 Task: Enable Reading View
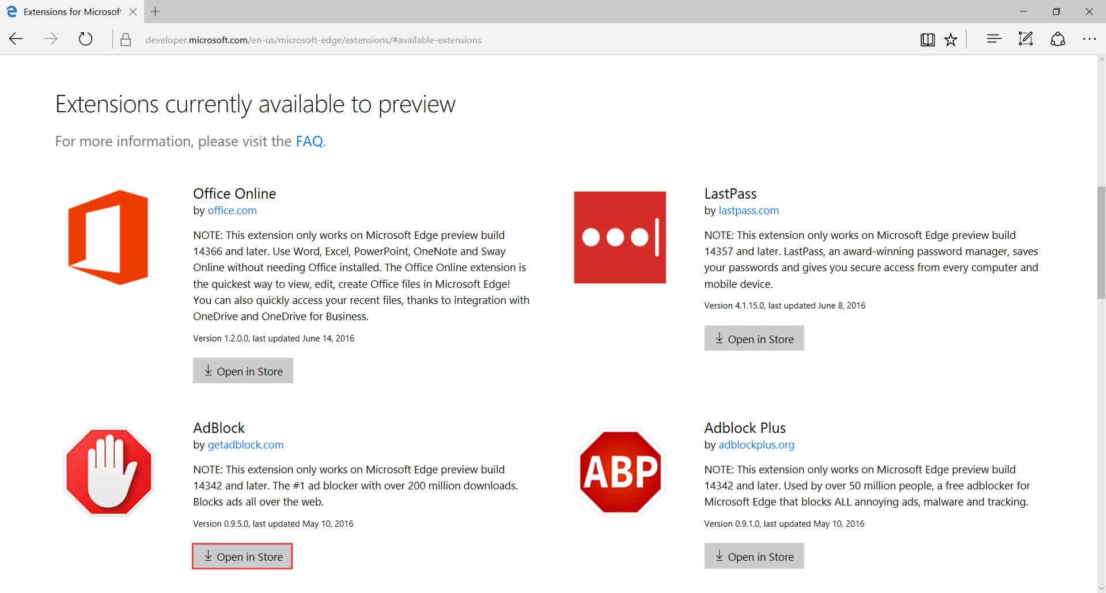[927, 39]
